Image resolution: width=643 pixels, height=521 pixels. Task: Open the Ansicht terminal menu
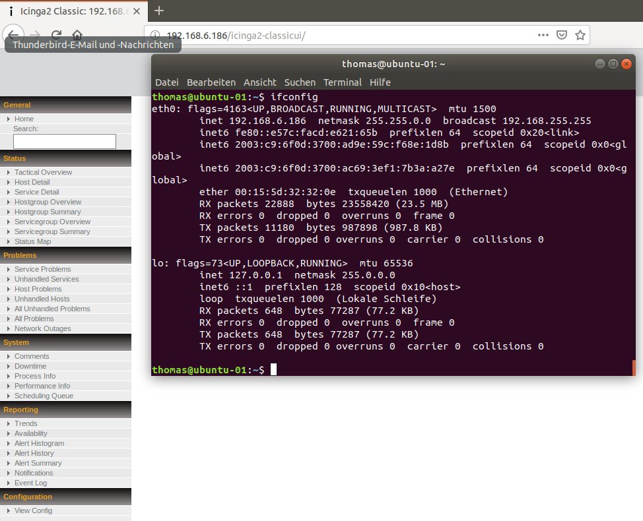click(260, 82)
